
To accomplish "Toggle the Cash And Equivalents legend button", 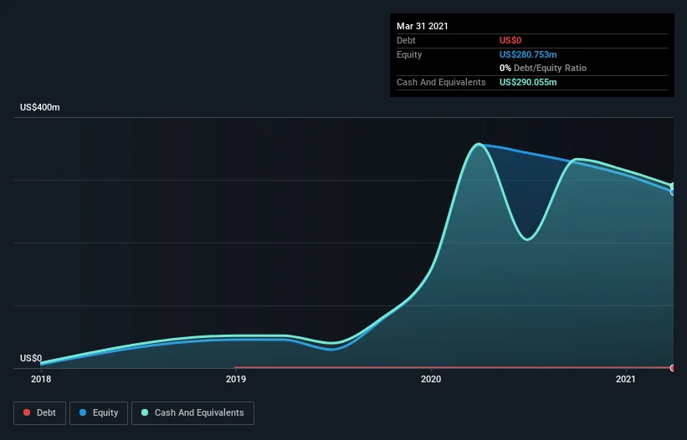I will click(192, 413).
